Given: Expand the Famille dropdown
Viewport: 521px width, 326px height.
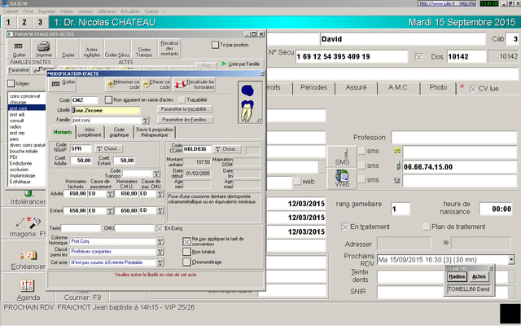Looking at the screenshot, I should [144, 120].
